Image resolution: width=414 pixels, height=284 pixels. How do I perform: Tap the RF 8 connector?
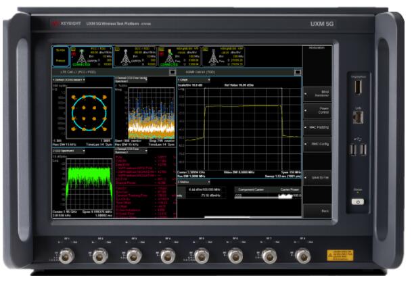[x=302, y=256]
